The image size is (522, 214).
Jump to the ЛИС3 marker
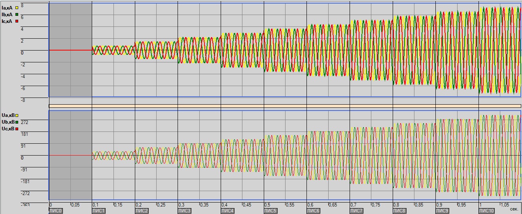click(x=185, y=211)
